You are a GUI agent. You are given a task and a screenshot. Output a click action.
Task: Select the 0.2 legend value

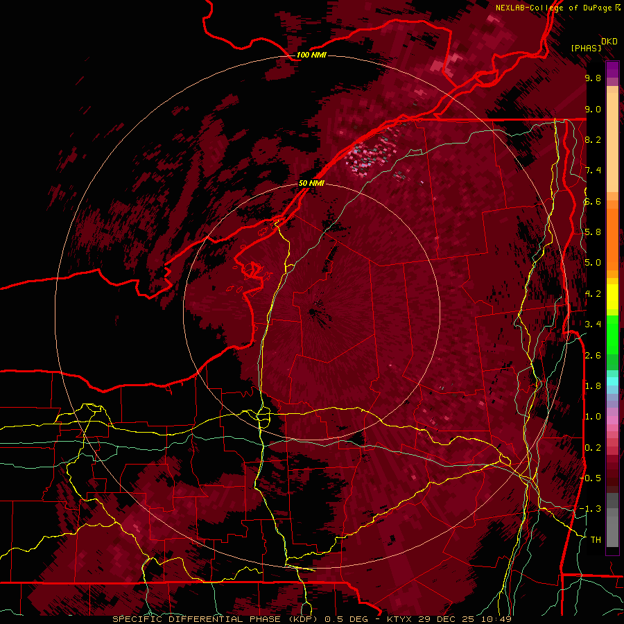[x=593, y=448]
